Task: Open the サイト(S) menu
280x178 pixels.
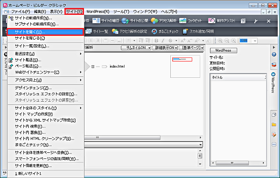Action: (74, 12)
